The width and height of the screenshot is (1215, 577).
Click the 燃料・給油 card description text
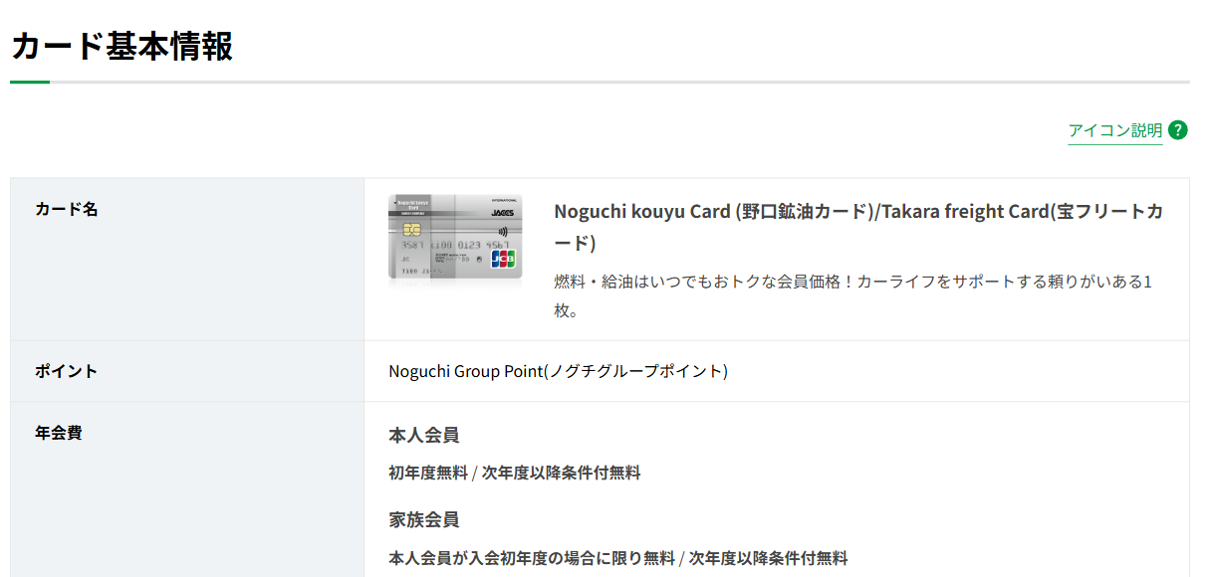tap(852, 295)
